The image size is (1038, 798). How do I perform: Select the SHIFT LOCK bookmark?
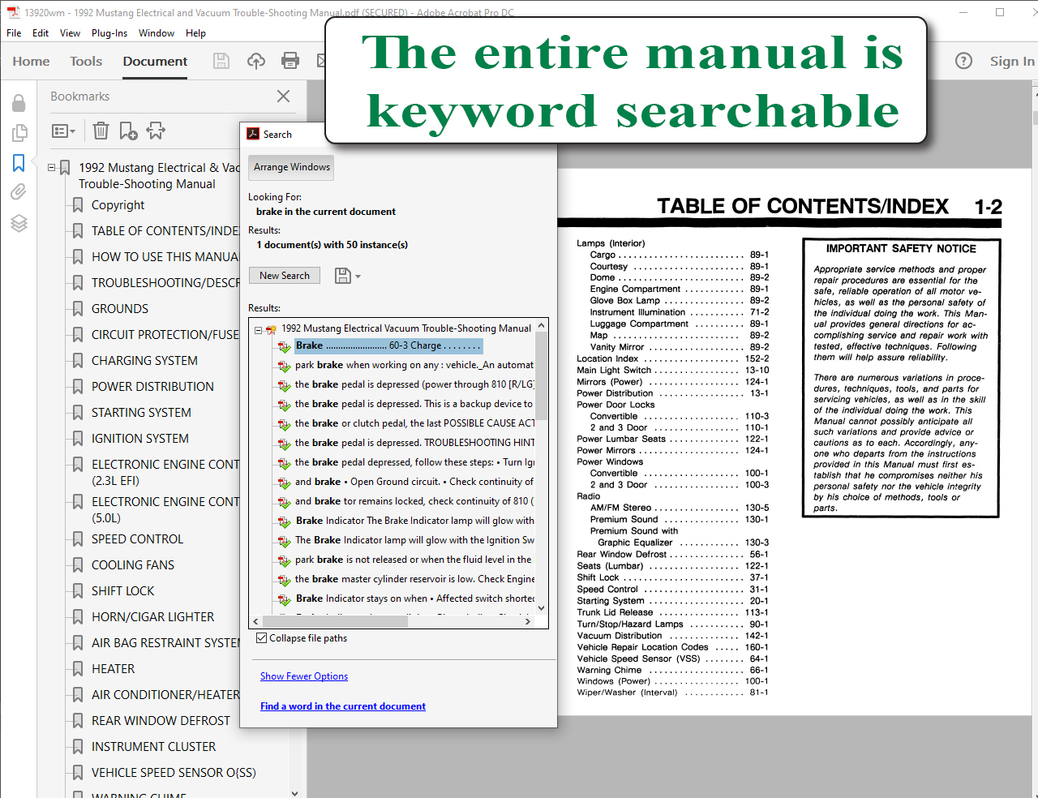122,591
